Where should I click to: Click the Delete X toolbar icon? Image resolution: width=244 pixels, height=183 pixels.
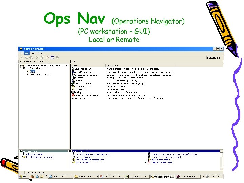click(37, 57)
